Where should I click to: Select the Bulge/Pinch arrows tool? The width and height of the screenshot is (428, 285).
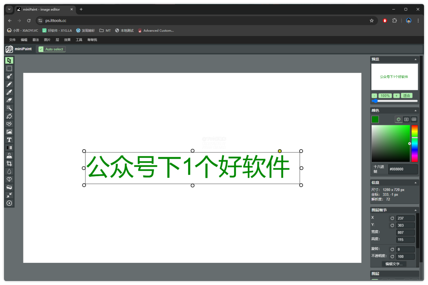[x=9, y=195]
